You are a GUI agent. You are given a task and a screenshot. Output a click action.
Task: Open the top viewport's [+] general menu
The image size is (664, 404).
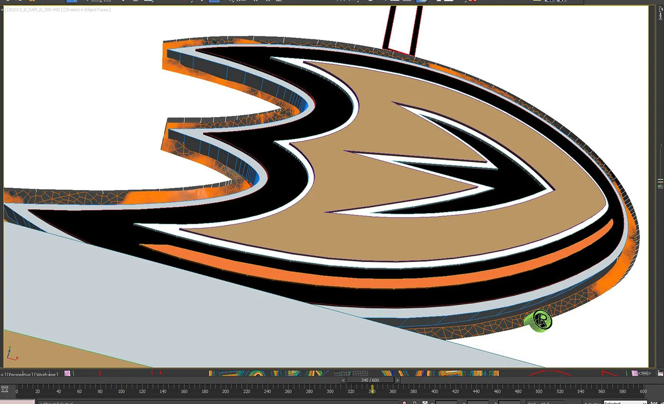(3, 9)
